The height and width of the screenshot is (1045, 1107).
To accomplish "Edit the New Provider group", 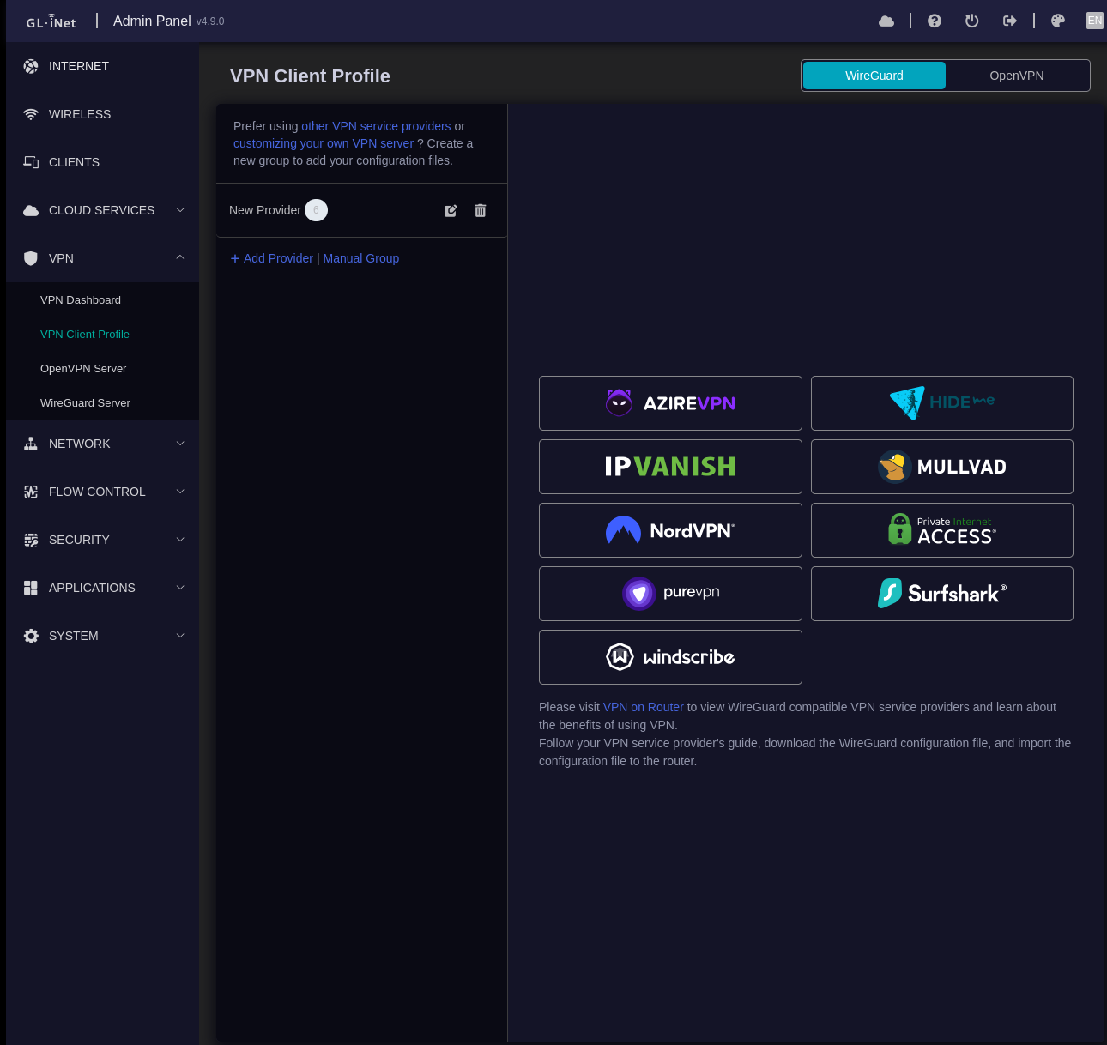I will (x=451, y=210).
